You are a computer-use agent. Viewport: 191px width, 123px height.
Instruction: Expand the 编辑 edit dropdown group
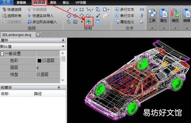pyautogui.click(x=186, y=18)
